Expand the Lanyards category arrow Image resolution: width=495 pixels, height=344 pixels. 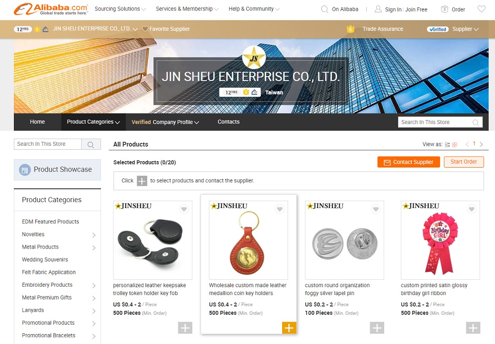(x=94, y=310)
